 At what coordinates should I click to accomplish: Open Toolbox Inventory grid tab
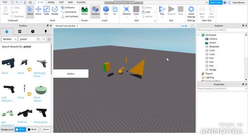point(20,32)
